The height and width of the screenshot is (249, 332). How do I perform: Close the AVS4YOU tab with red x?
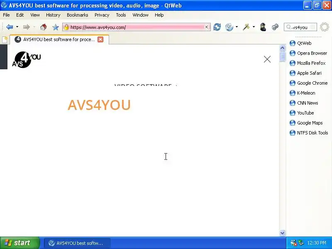tap(100, 39)
